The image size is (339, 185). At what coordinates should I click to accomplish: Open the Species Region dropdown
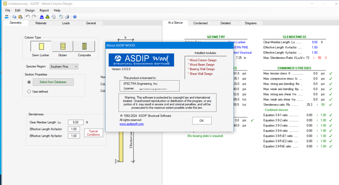coord(64,66)
